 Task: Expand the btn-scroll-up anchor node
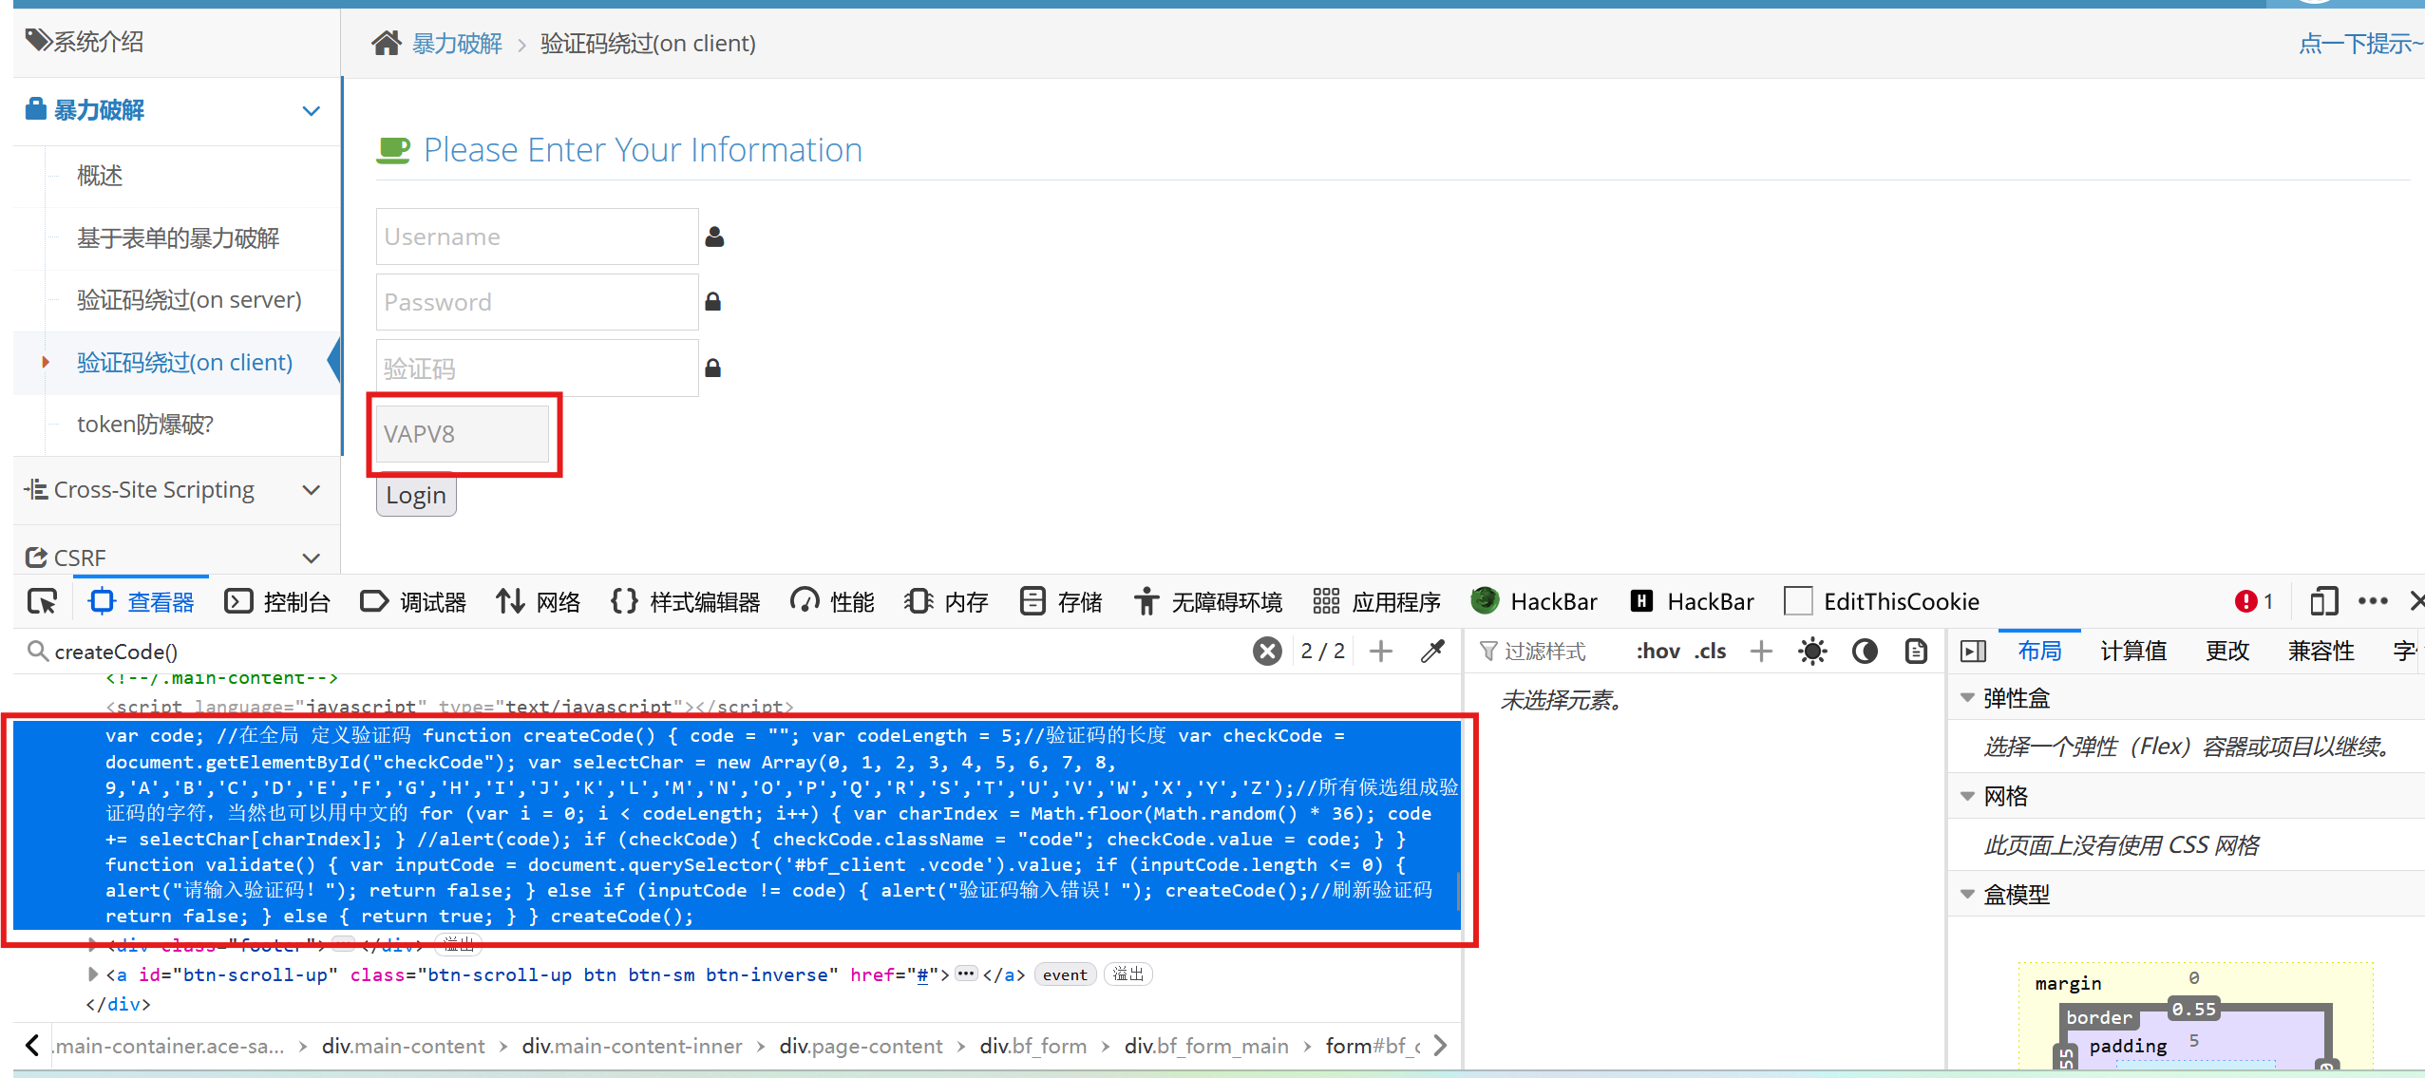[x=93, y=974]
